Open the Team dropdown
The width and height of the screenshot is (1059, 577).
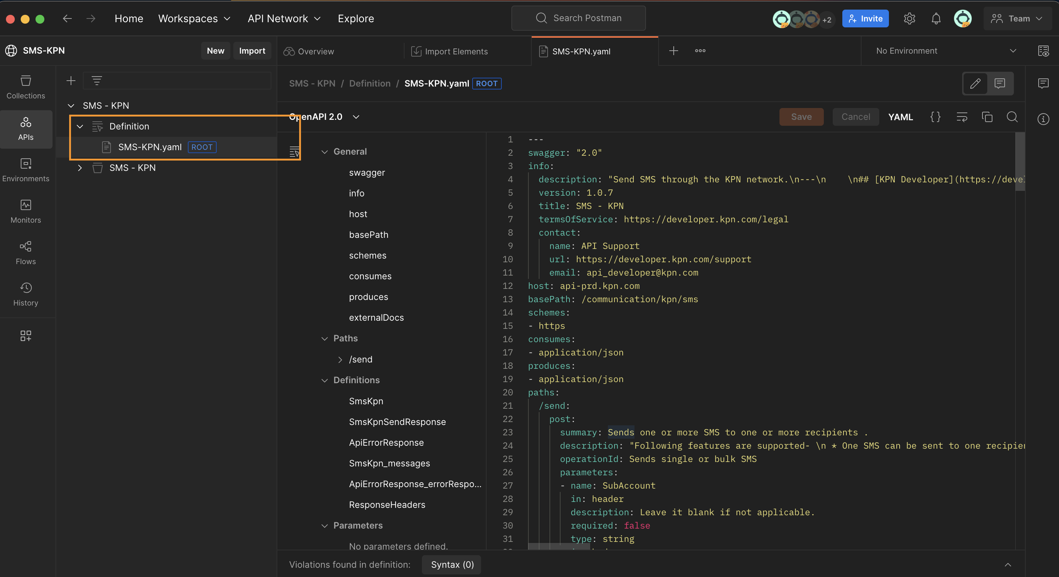(1017, 18)
